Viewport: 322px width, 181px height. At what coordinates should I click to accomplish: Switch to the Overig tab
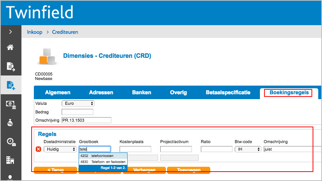[178, 92]
